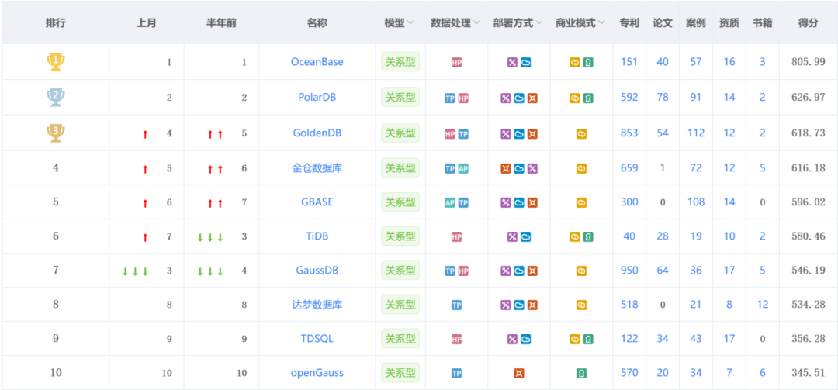
Task: Click the TDSQL score 356.28
Action: pyautogui.click(x=808, y=340)
